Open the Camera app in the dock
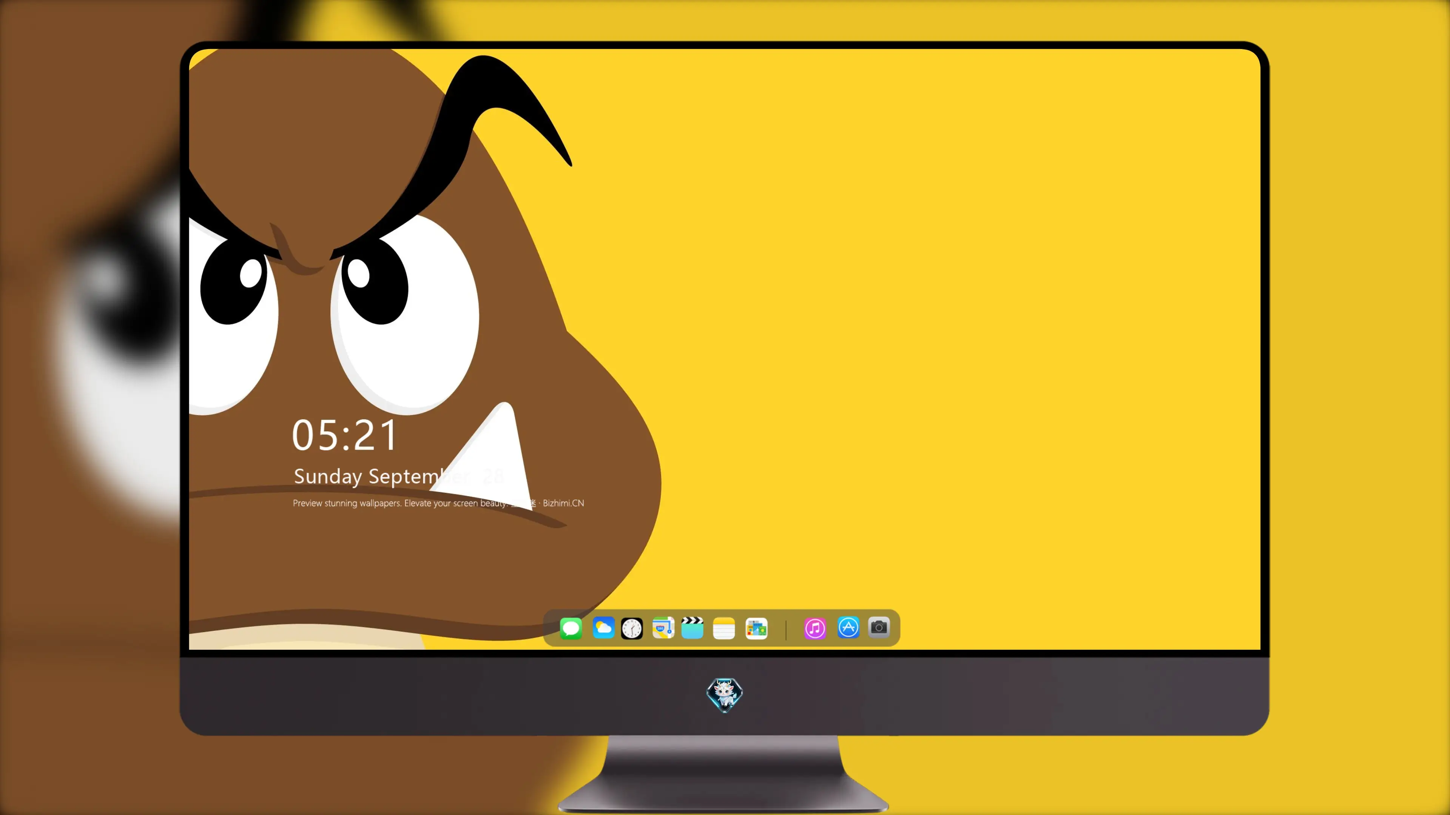 point(879,627)
